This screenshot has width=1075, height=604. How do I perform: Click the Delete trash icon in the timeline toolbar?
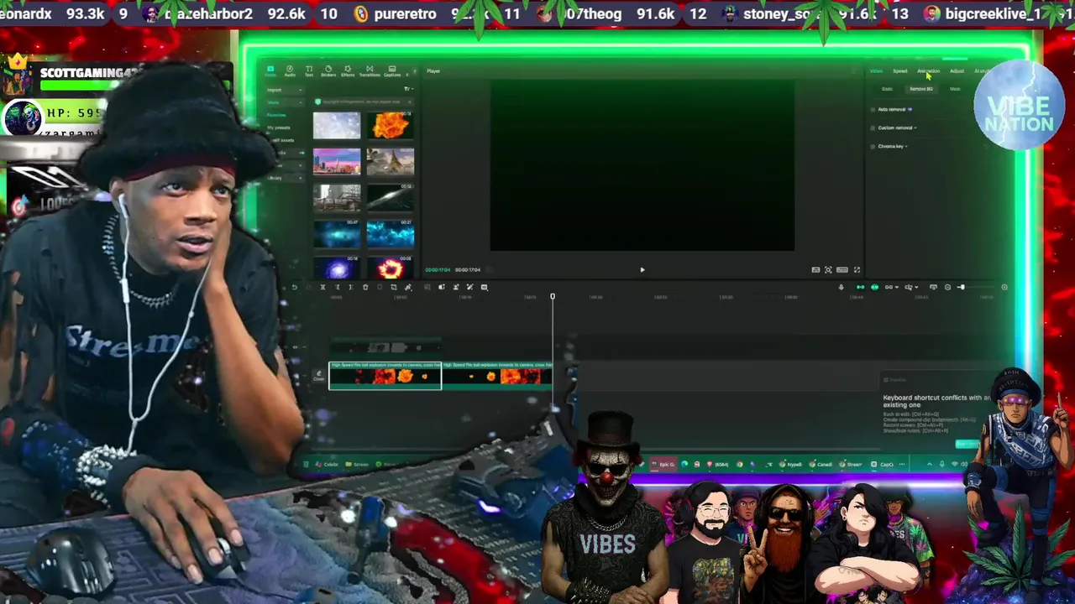(x=365, y=288)
